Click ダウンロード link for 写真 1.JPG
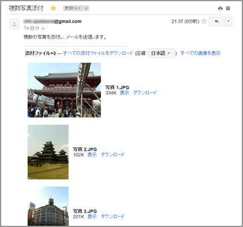This screenshot has width=243, height=227. [145, 92]
